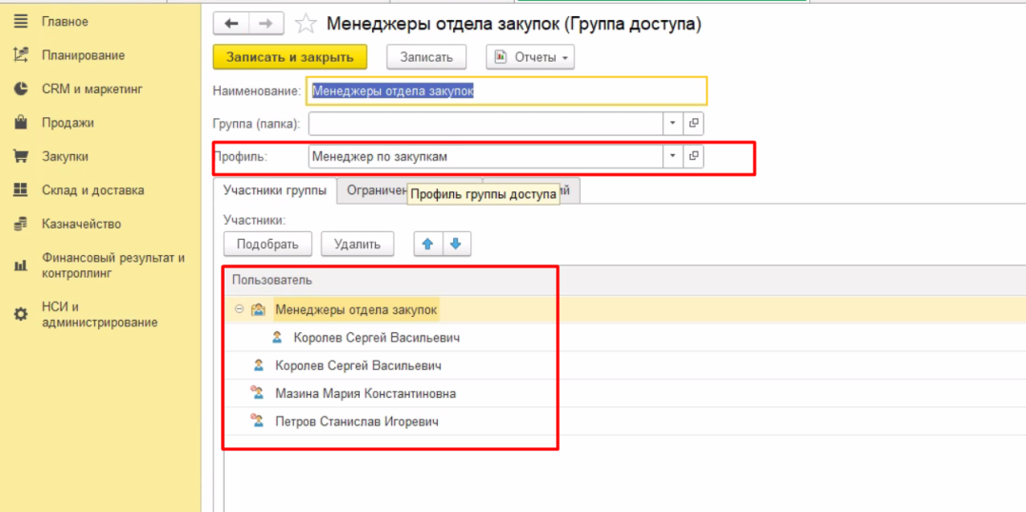Click the Подобрать button
Image resolution: width=1026 pixels, height=512 pixels.
click(267, 245)
